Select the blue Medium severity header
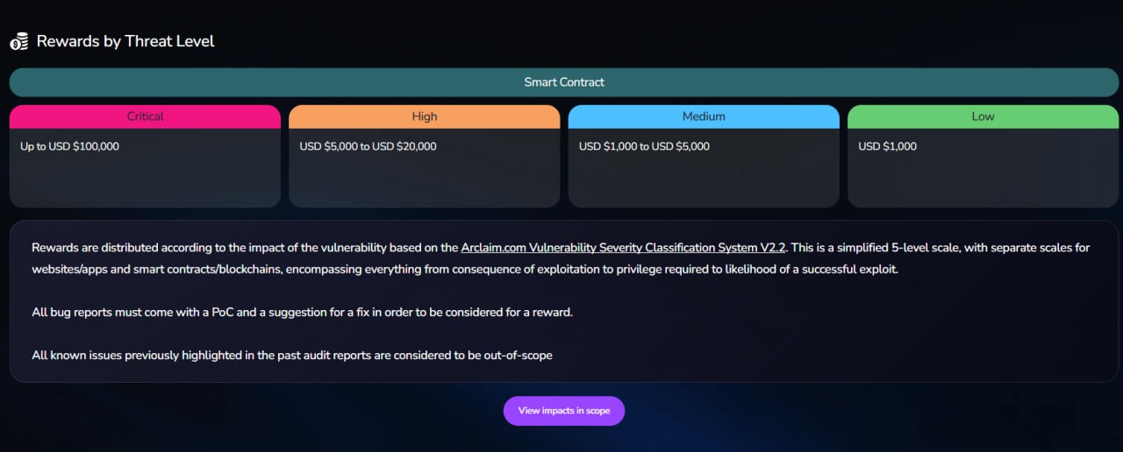 [704, 117]
